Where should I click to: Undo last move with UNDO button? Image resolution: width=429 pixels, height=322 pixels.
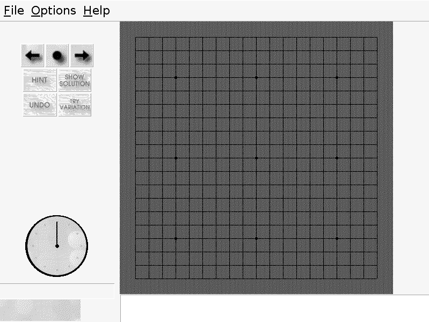tap(40, 105)
